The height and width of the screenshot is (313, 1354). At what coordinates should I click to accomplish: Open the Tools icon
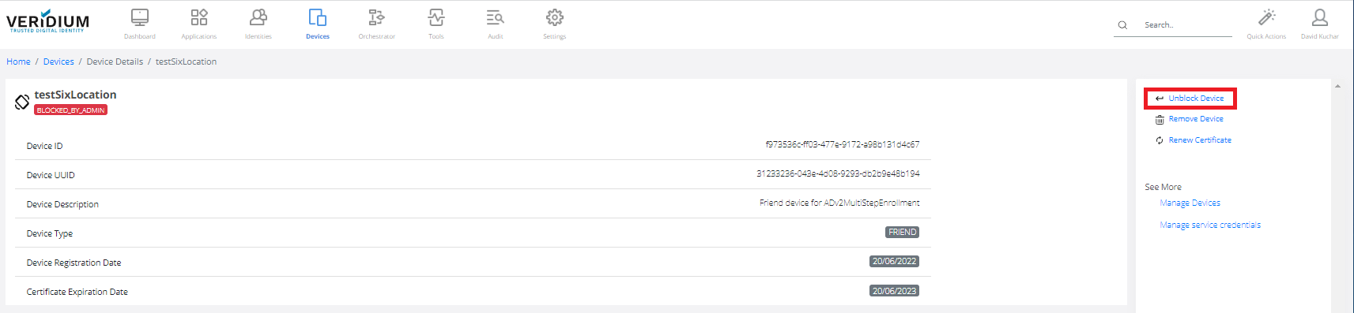436,17
